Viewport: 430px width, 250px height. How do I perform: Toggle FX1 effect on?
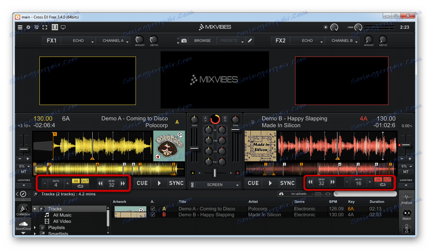coord(52,41)
